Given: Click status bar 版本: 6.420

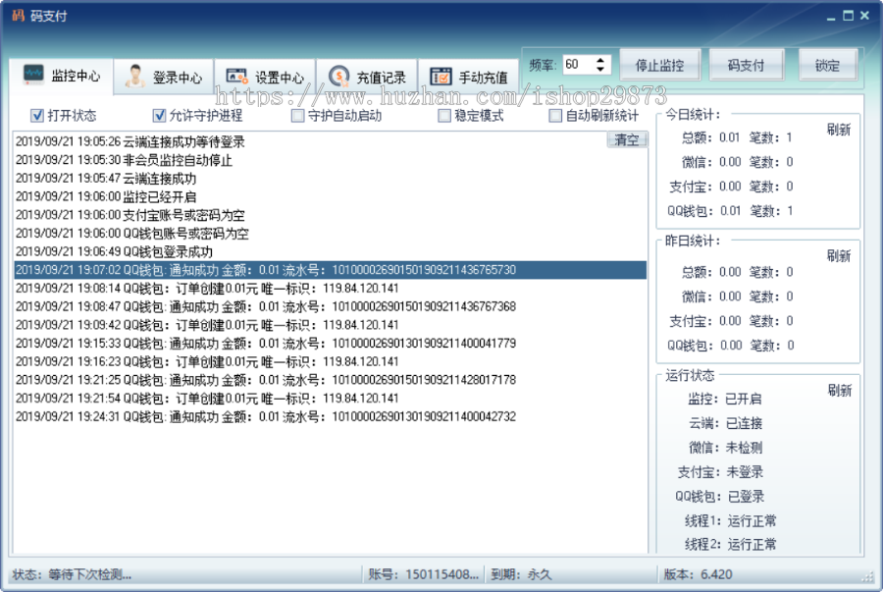Looking at the screenshot, I should [x=698, y=574].
